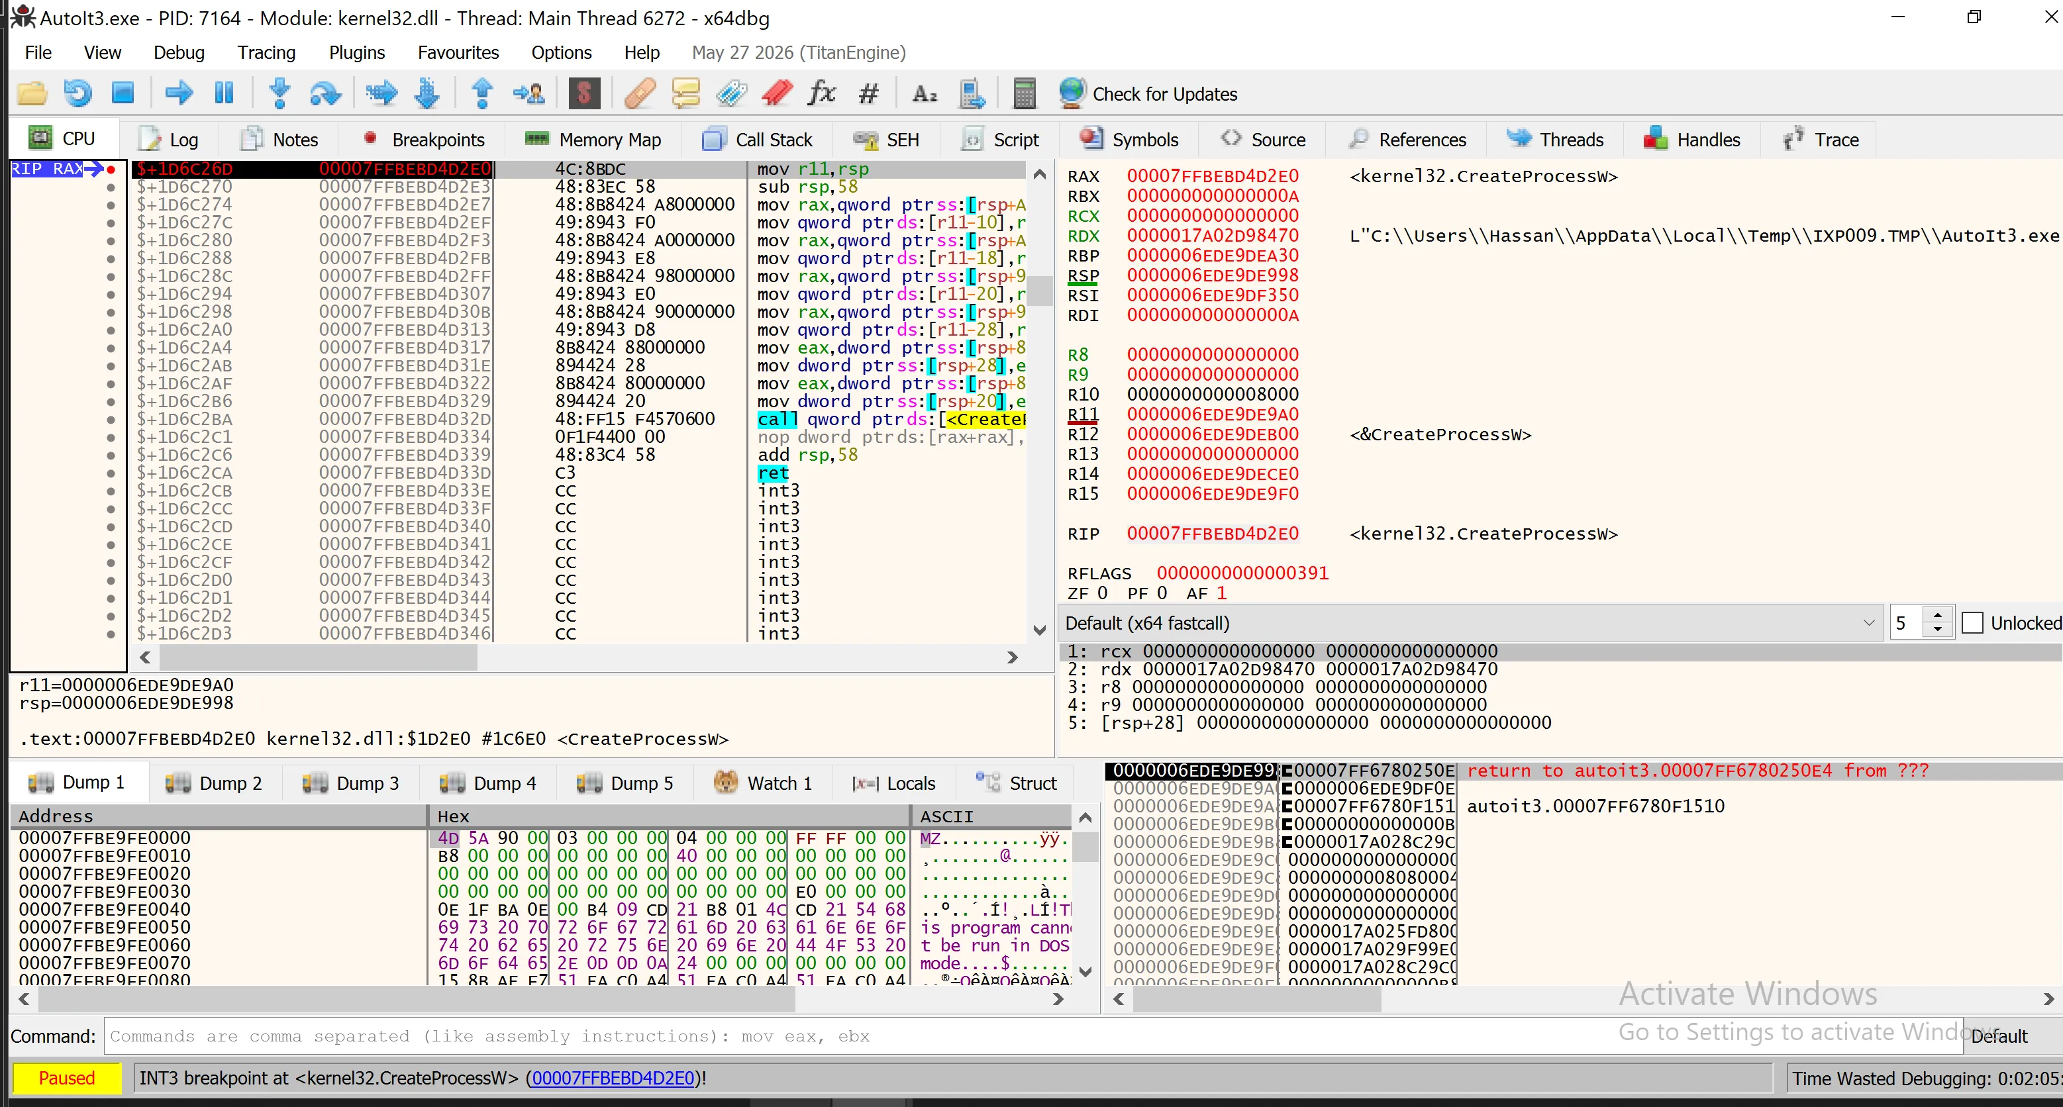Select the RDX register value 0000017A02D98470
The width and height of the screenshot is (2063, 1107).
click(1213, 236)
